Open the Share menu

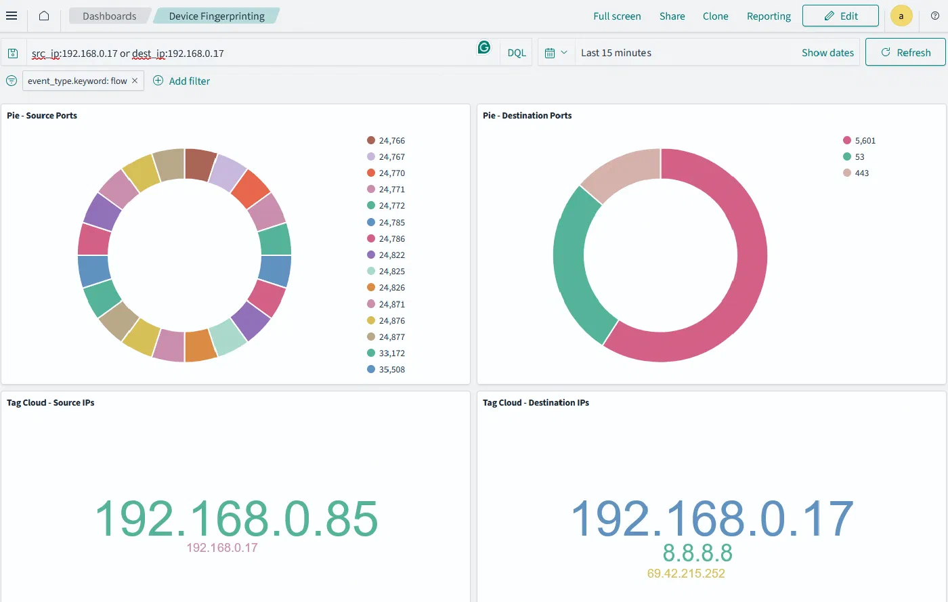pos(672,16)
